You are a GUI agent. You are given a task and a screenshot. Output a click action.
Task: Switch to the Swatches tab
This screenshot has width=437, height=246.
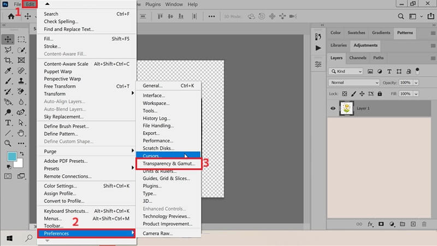356,33
